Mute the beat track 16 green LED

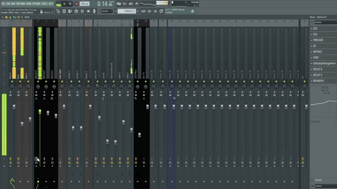20,82
